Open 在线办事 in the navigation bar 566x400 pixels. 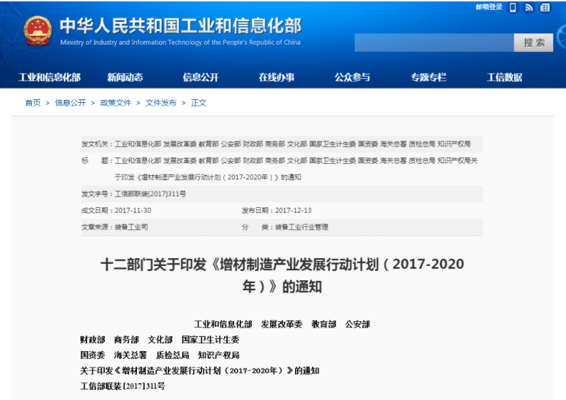pyautogui.click(x=277, y=77)
